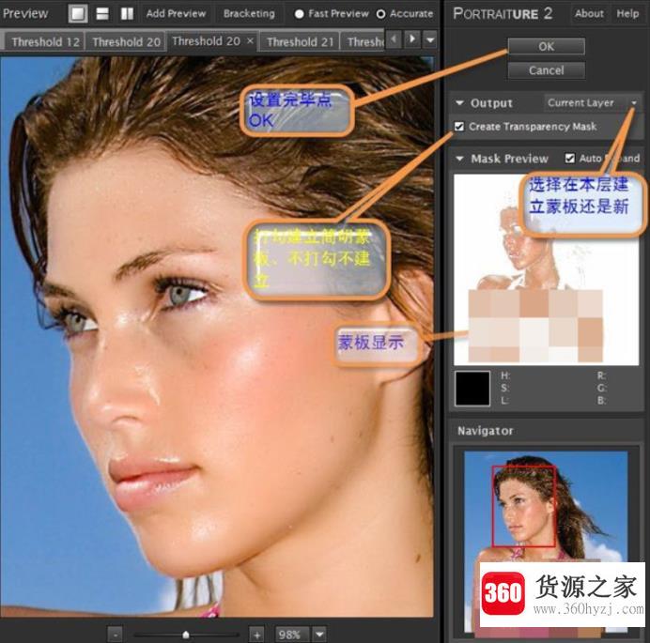
Task: Click the black color swatch
Action: pyautogui.click(x=472, y=389)
